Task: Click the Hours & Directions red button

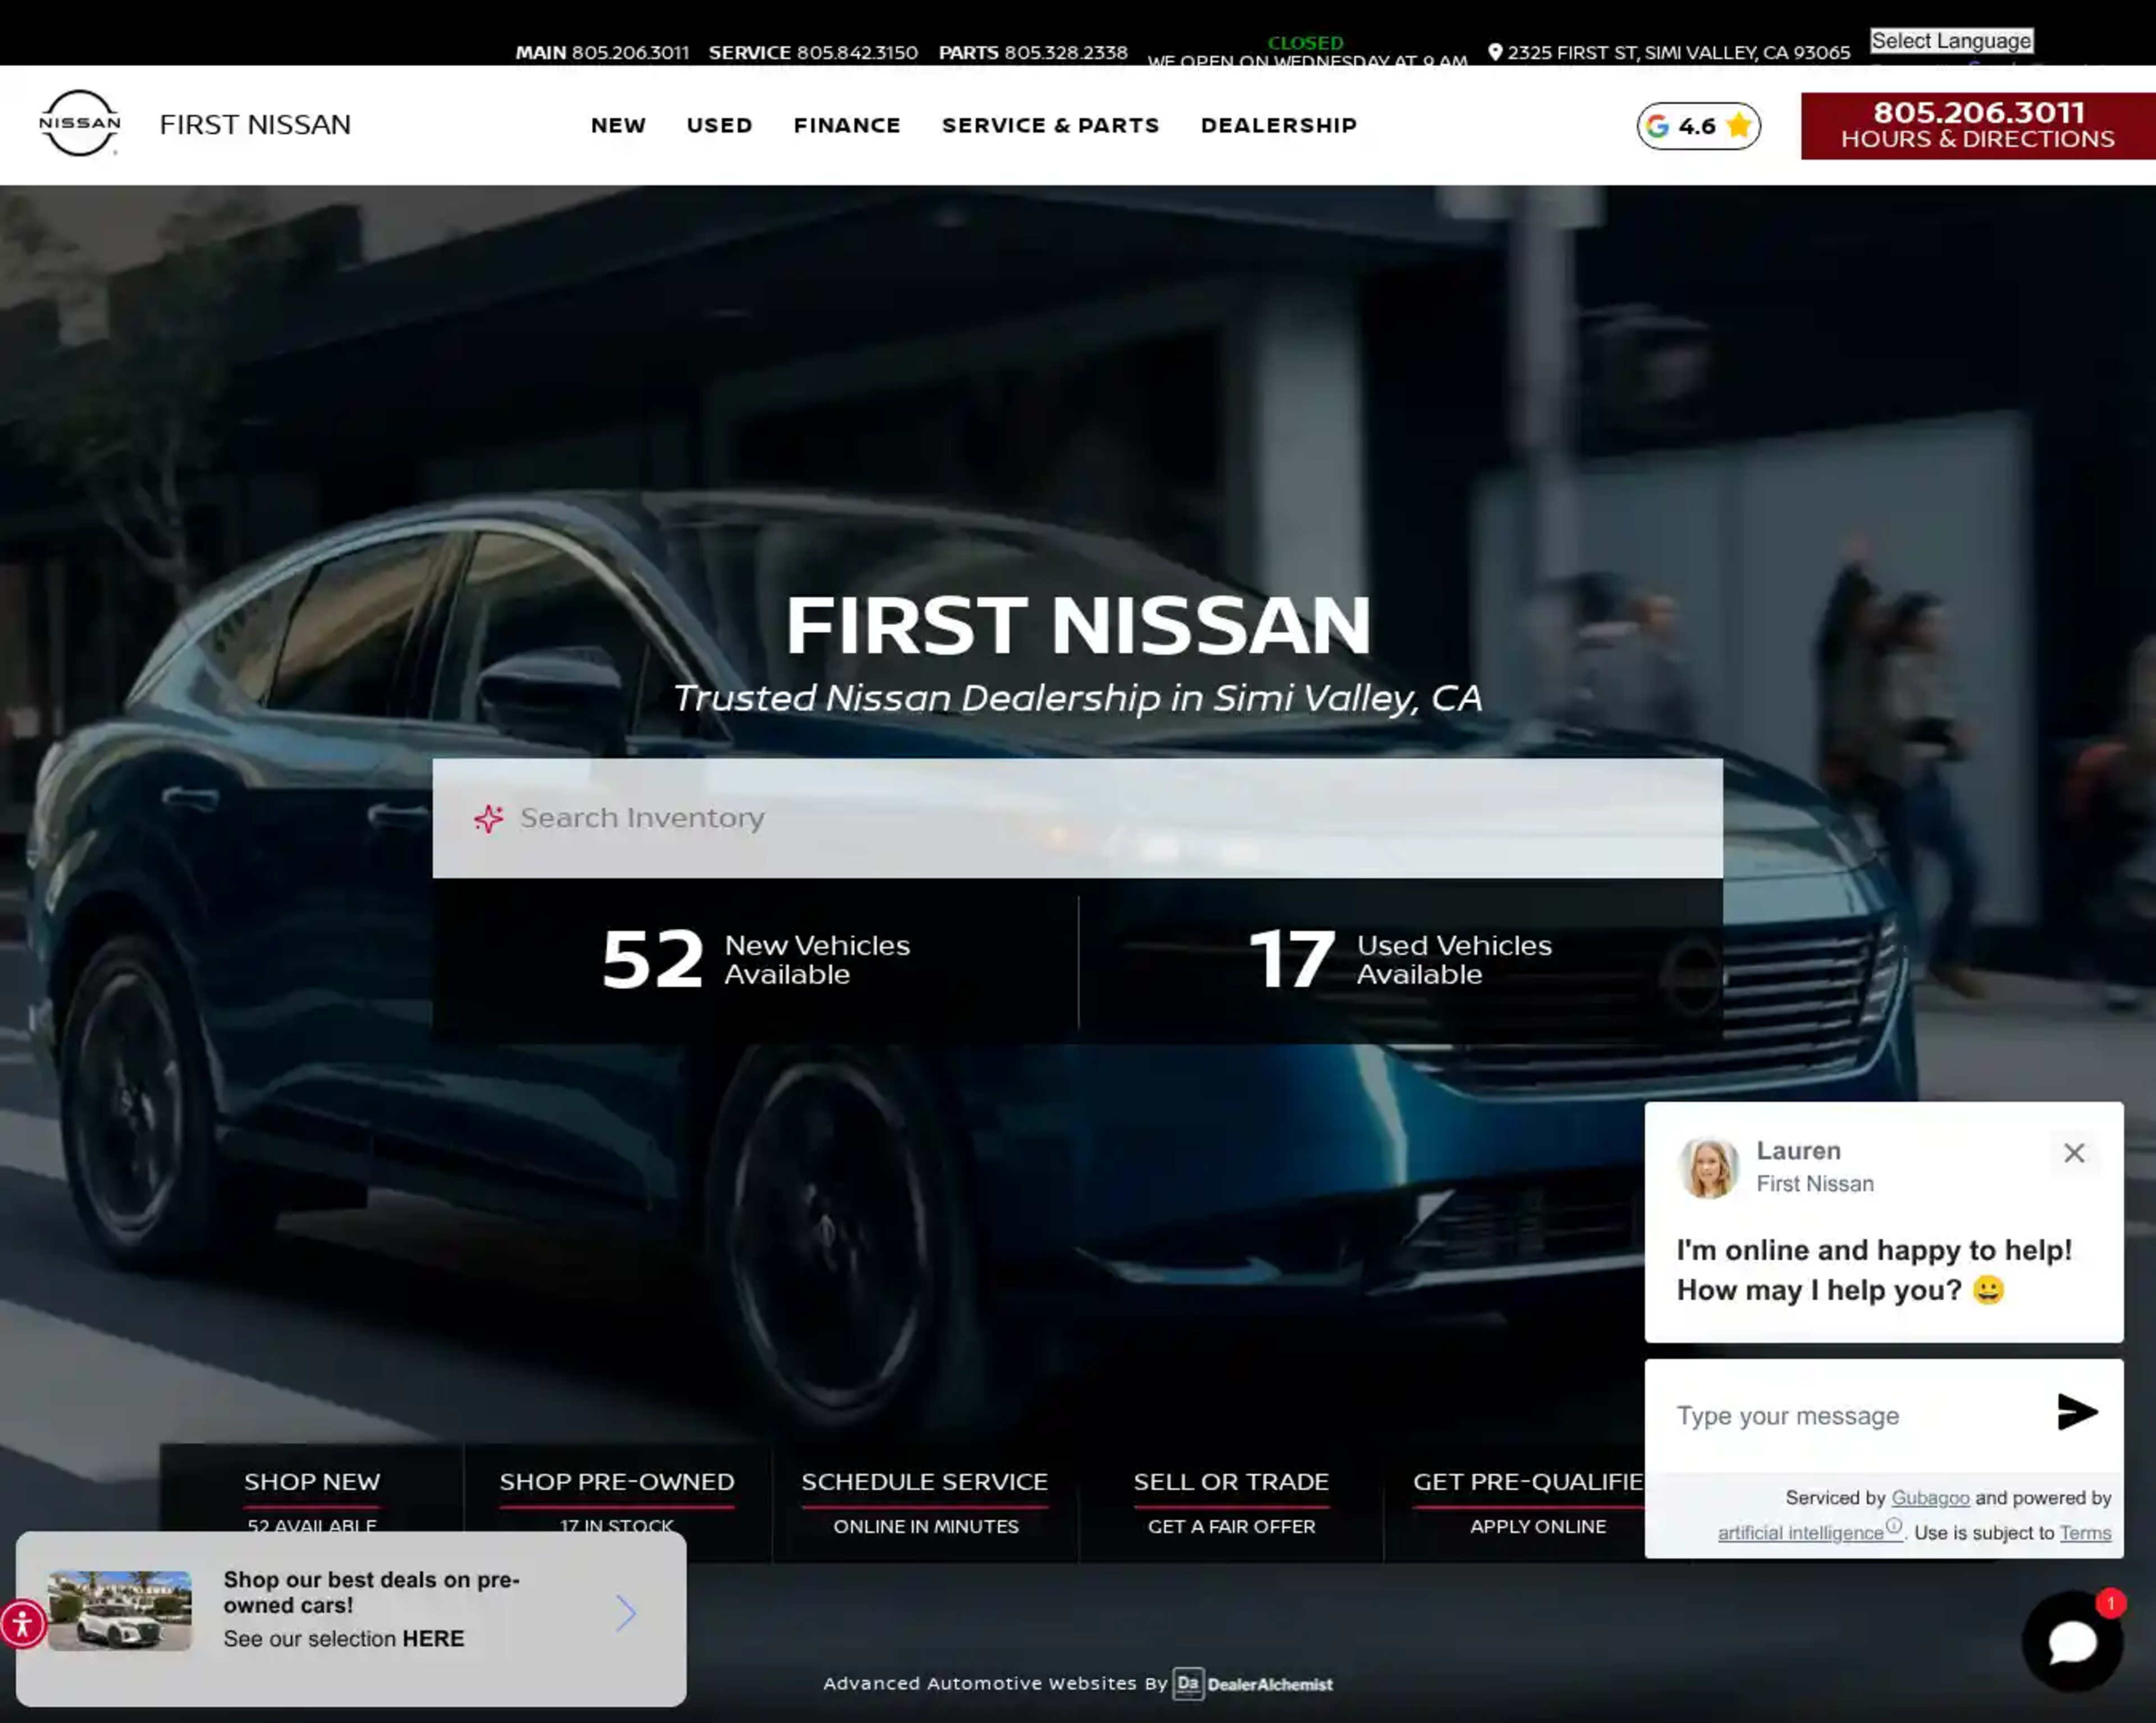Action: (1977, 126)
